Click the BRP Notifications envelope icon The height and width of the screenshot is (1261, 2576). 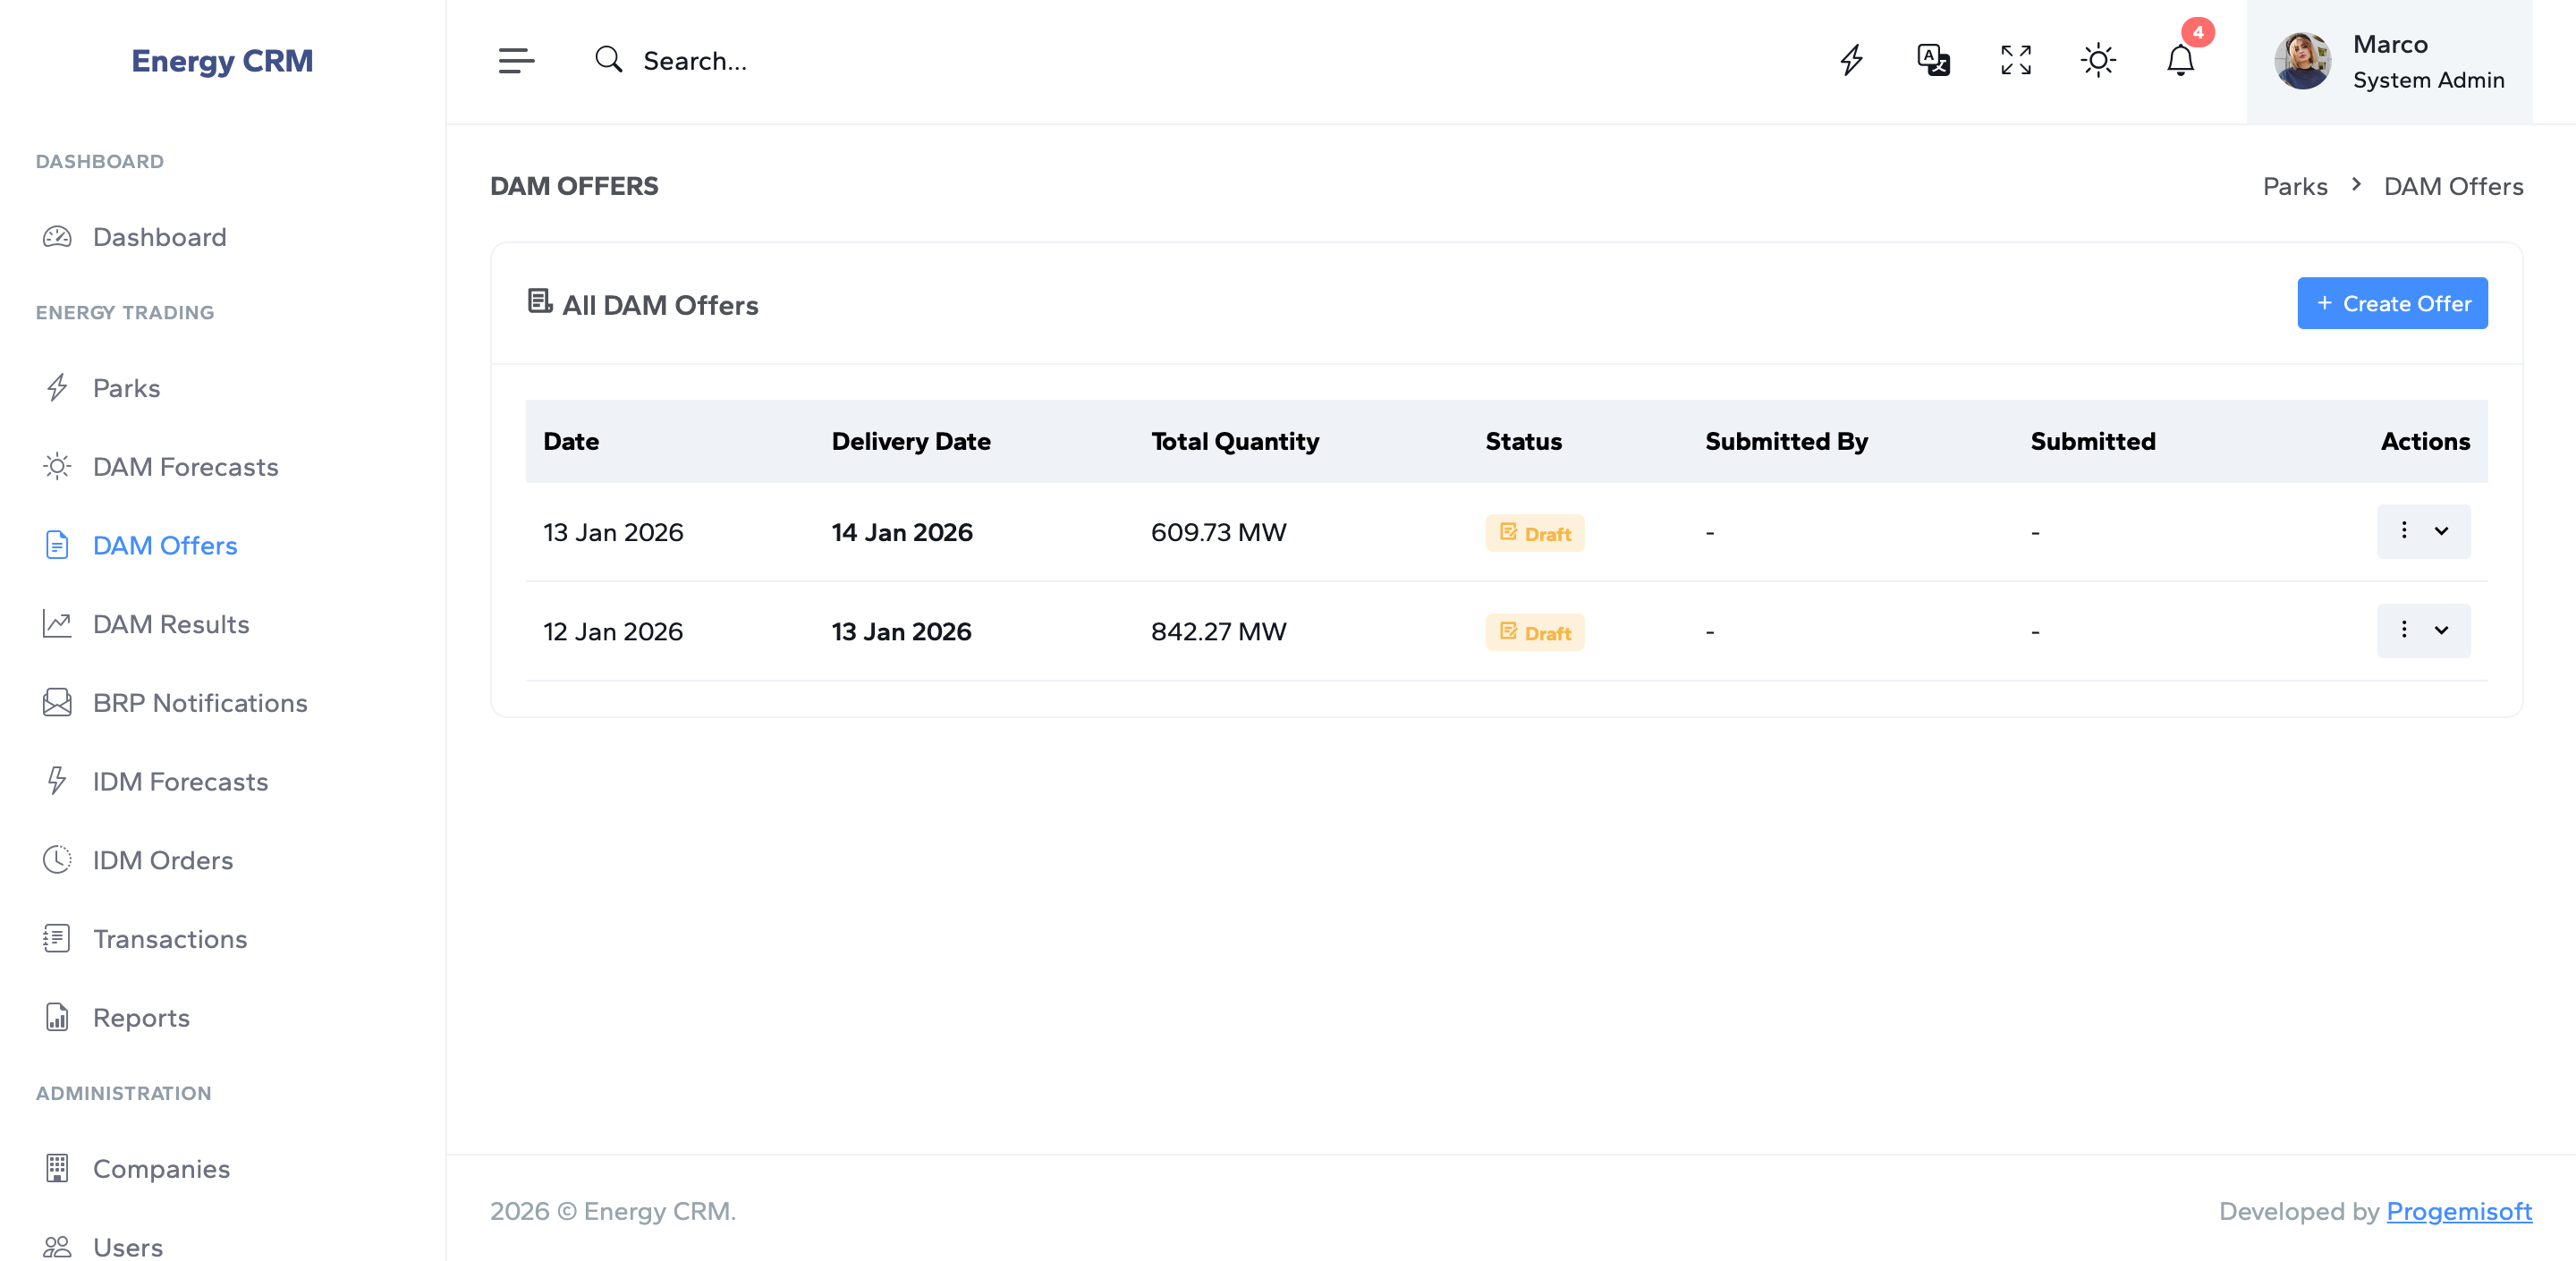click(x=57, y=703)
